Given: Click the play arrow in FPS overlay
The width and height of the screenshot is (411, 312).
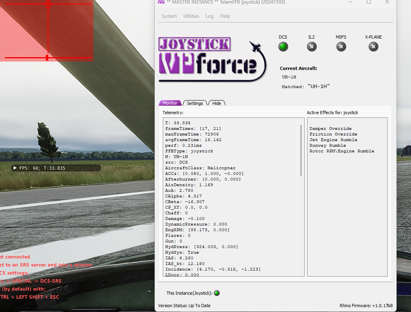Looking at the screenshot, I should pyautogui.click(x=15, y=168).
